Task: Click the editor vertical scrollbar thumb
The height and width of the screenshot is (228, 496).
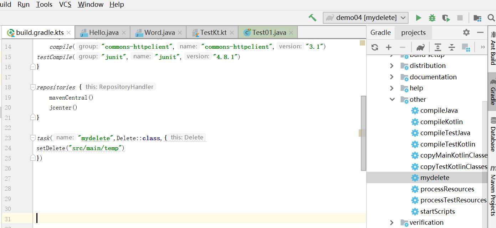Action: point(363,133)
